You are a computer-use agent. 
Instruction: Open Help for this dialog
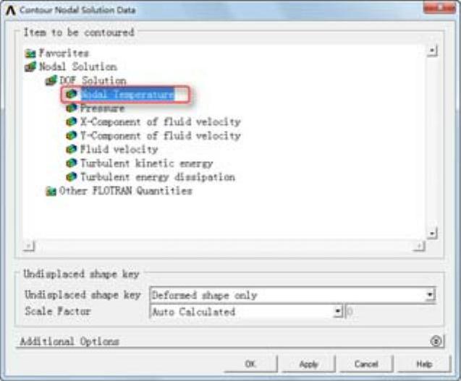pyautogui.click(x=424, y=364)
